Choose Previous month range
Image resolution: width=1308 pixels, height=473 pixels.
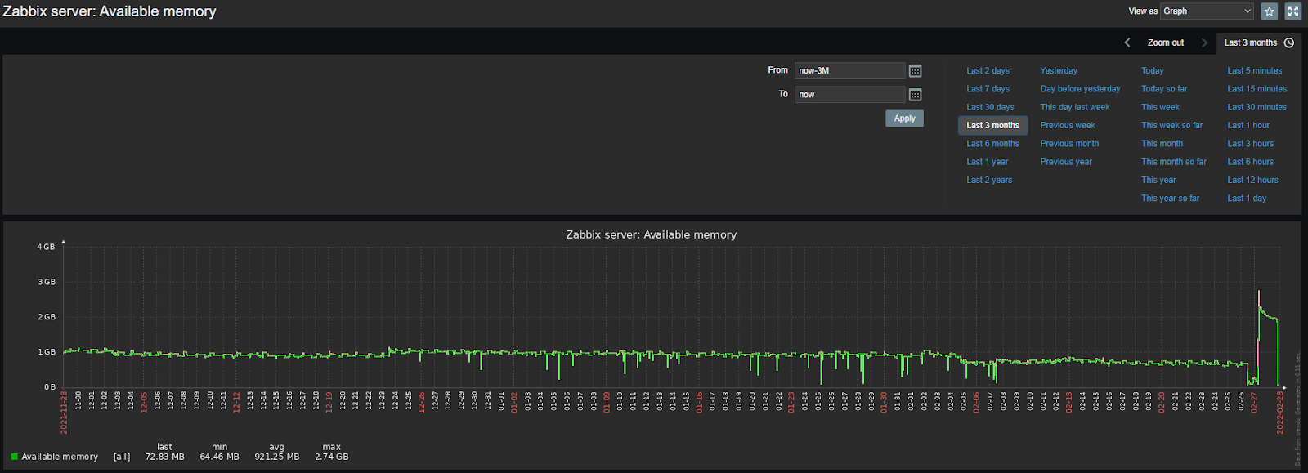pos(1069,144)
